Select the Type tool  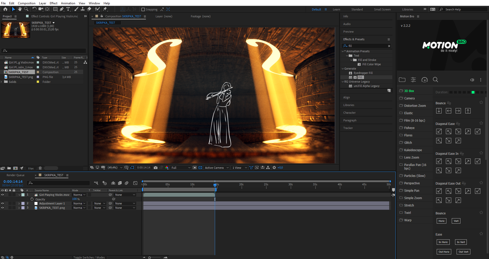(x=68, y=9)
